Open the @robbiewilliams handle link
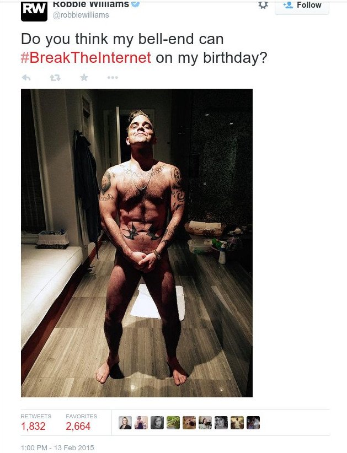 click(x=81, y=15)
